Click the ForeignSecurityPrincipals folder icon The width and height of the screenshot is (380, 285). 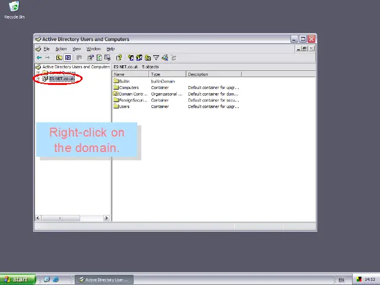point(116,100)
